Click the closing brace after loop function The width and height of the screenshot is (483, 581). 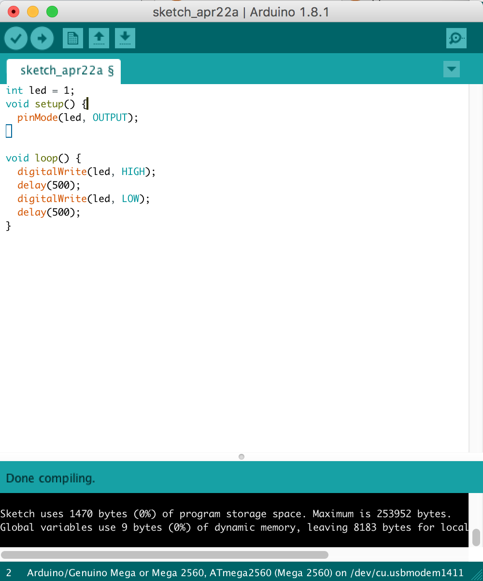(x=8, y=226)
